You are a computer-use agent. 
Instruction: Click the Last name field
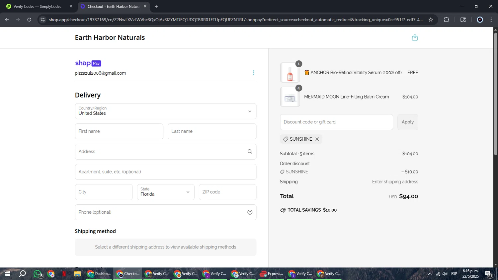point(212,131)
